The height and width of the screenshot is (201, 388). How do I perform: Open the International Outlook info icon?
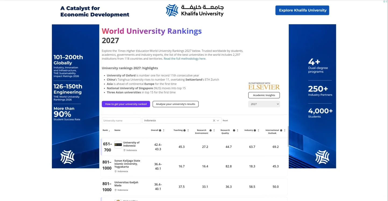coord(281,130)
